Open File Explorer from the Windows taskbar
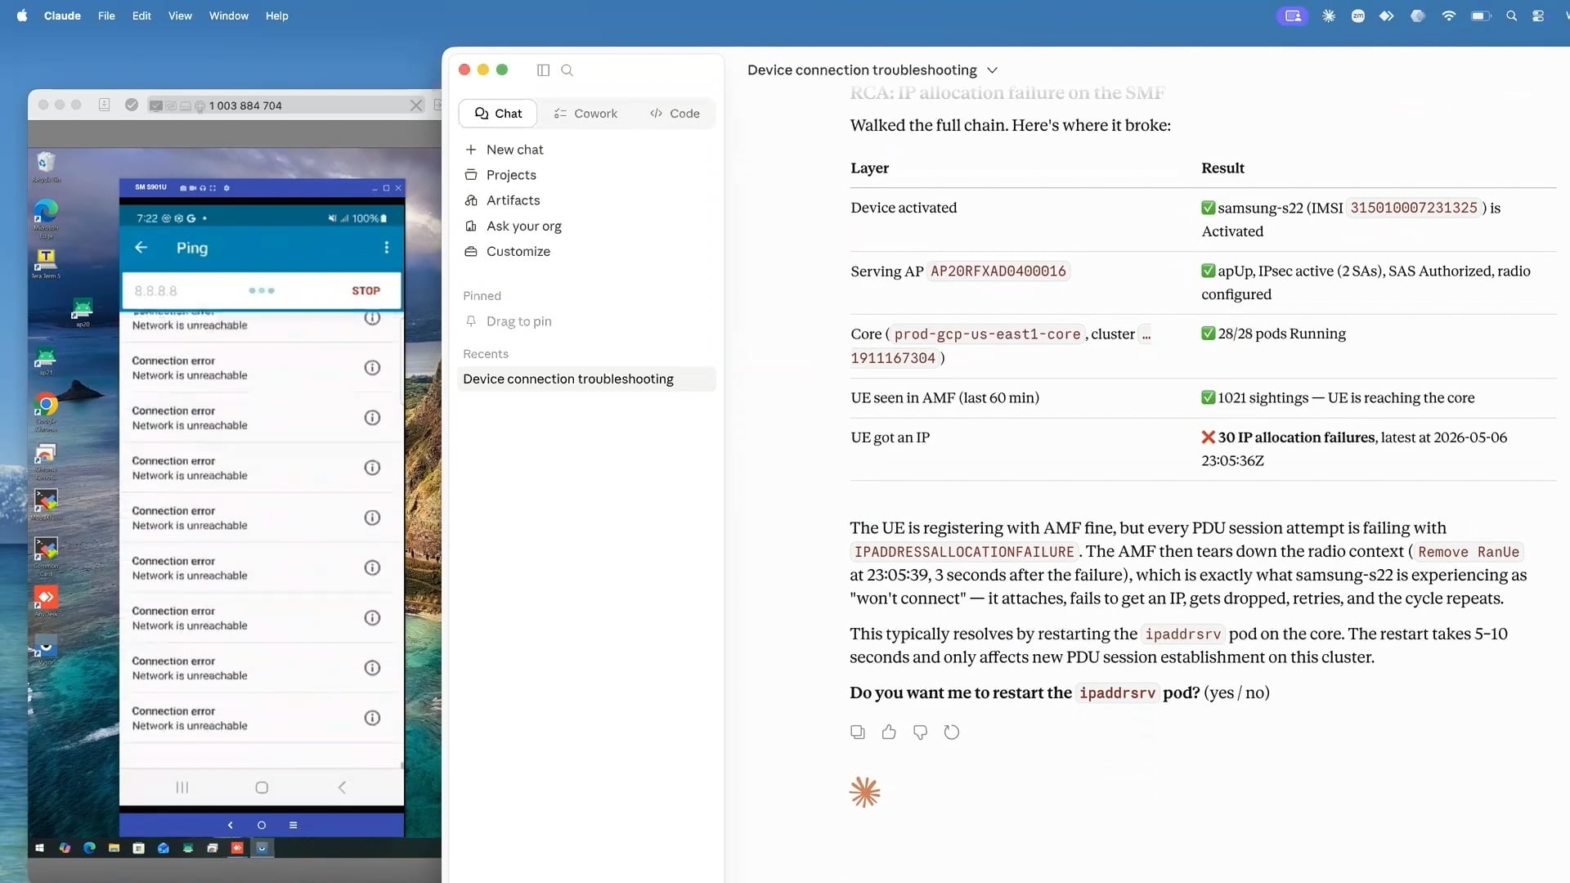Screen dimensions: 1570x883 [x=114, y=848]
